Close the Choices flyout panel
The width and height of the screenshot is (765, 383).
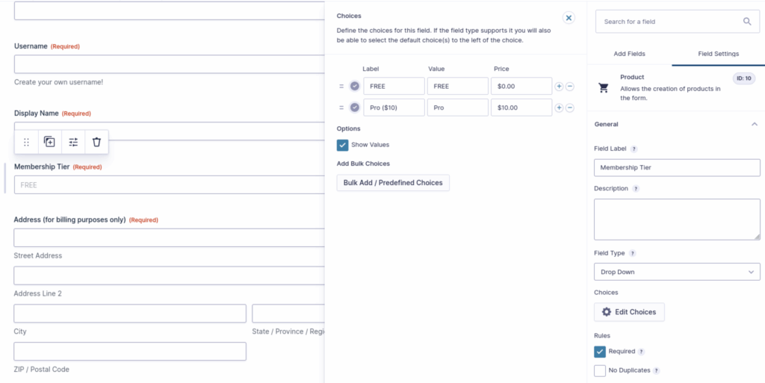[x=569, y=18]
